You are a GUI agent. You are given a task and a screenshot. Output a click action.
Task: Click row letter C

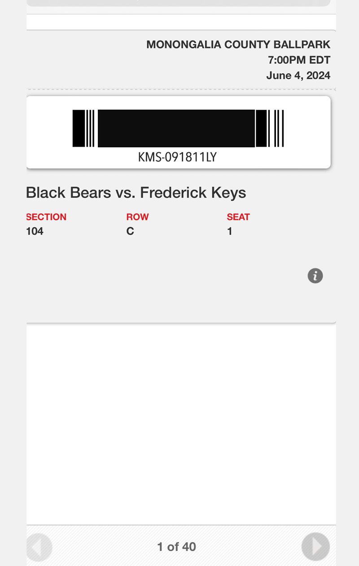[x=130, y=232]
